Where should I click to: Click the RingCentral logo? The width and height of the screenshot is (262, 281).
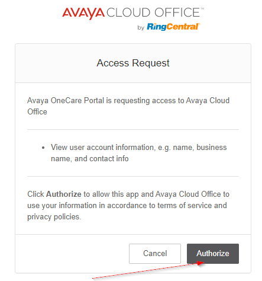coord(173,27)
